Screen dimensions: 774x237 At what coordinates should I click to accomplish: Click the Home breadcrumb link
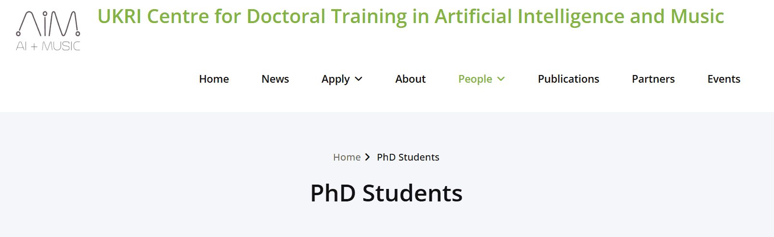[347, 157]
